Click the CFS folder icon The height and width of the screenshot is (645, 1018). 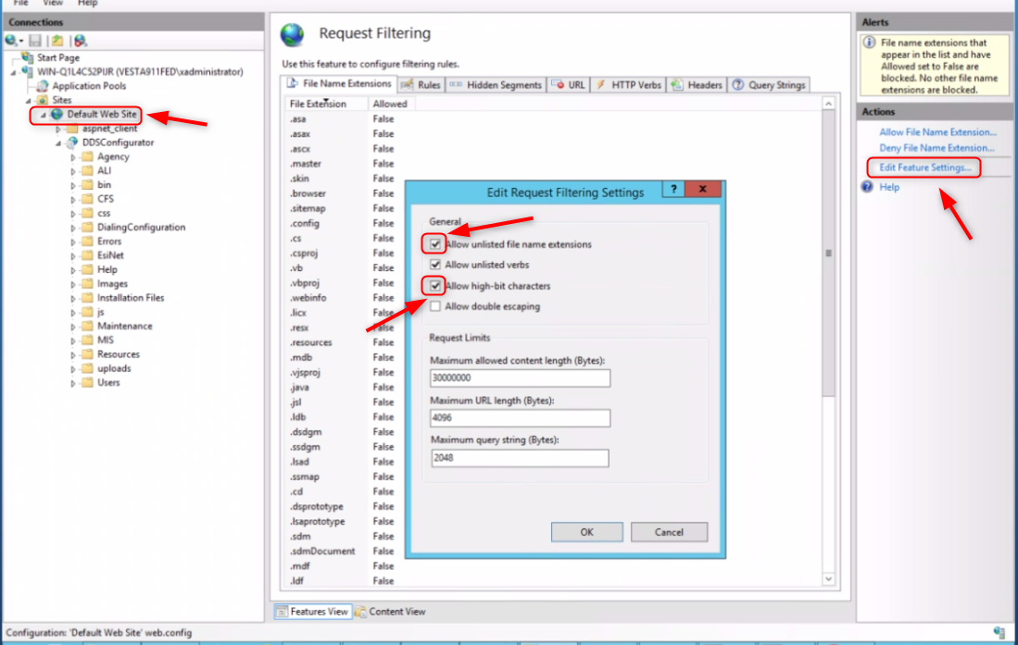tap(87, 199)
